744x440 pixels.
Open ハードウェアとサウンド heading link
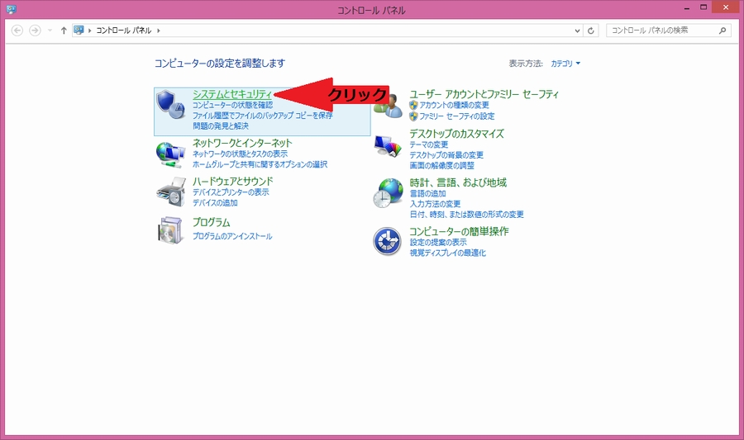click(232, 182)
